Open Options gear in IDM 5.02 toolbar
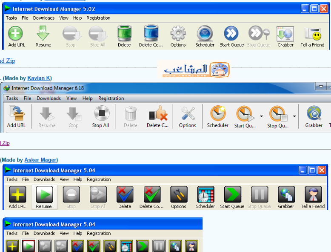This screenshot has width=331, height=252. 178,36
